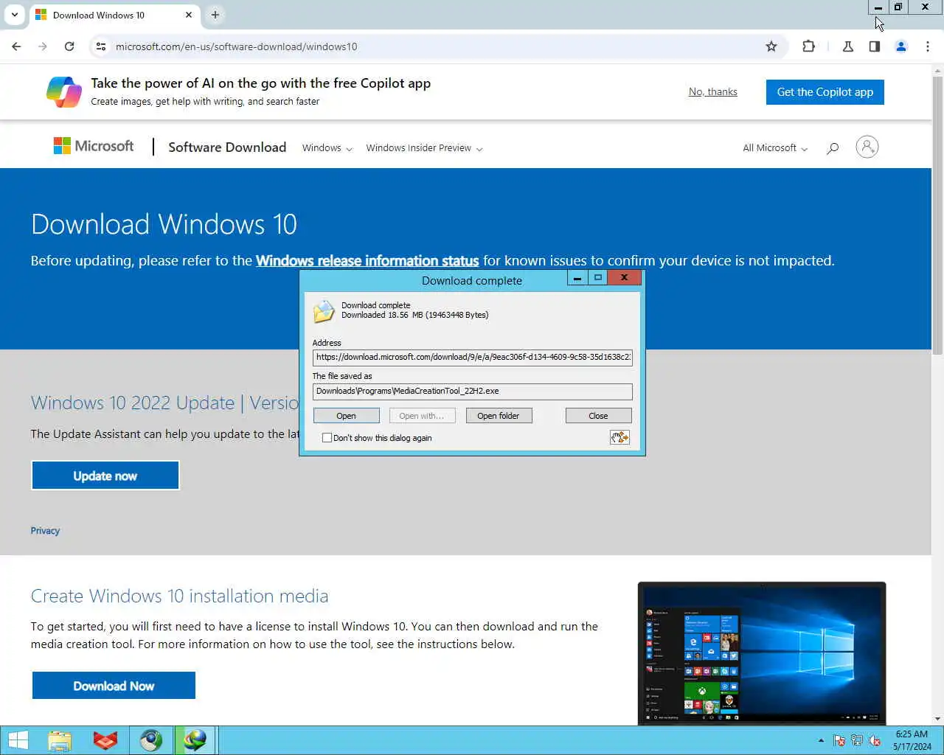Open the Chrome profile avatar
The width and height of the screenshot is (944, 755).
point(901,46)
